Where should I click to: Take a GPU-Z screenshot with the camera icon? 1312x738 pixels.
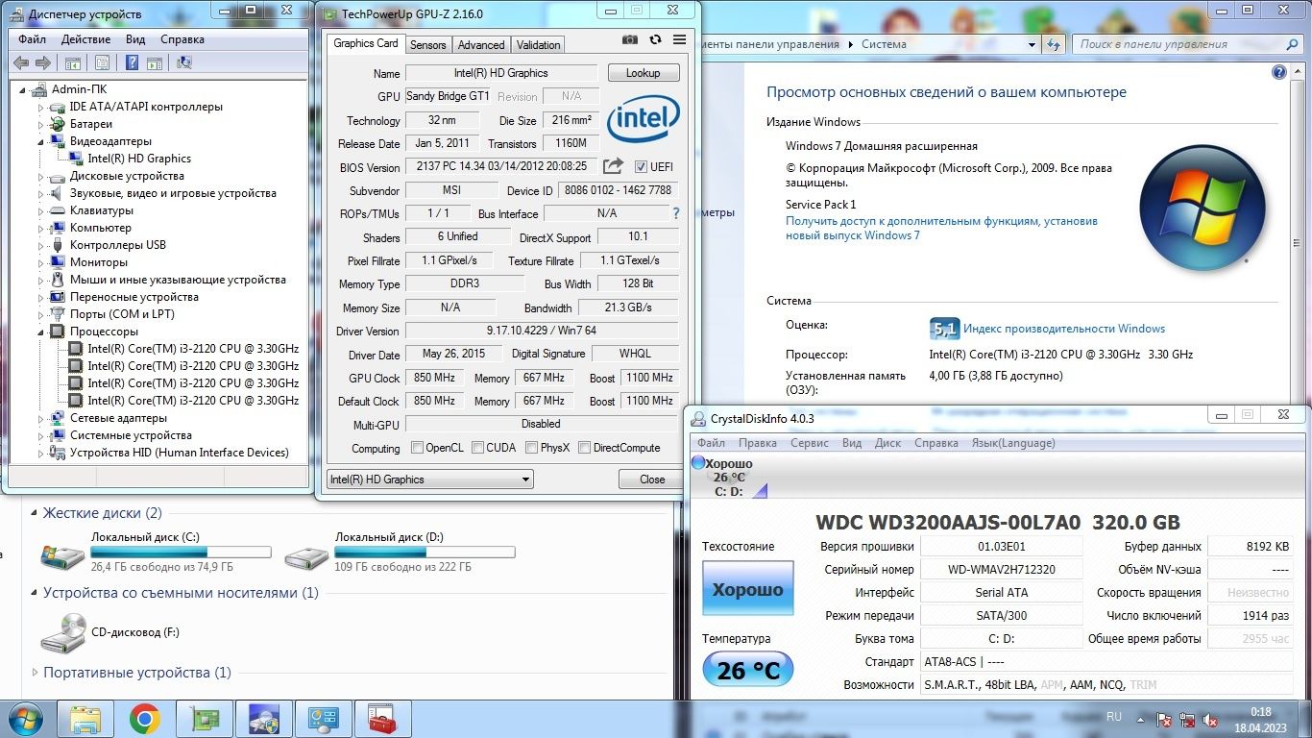629,39
